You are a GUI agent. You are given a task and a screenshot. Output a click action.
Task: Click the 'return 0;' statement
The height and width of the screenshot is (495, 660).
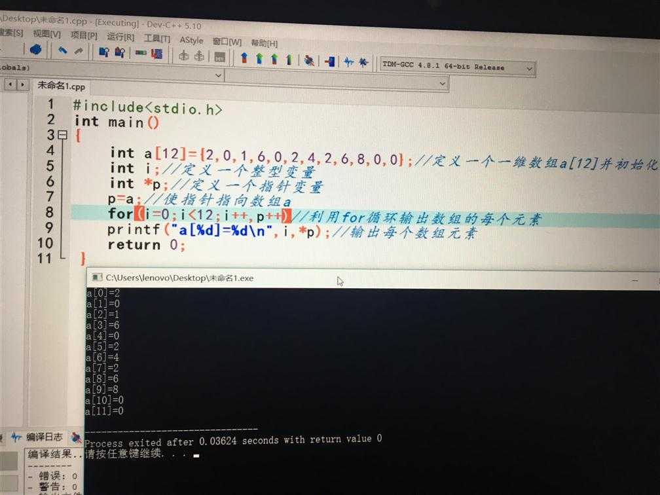(146, 245)
